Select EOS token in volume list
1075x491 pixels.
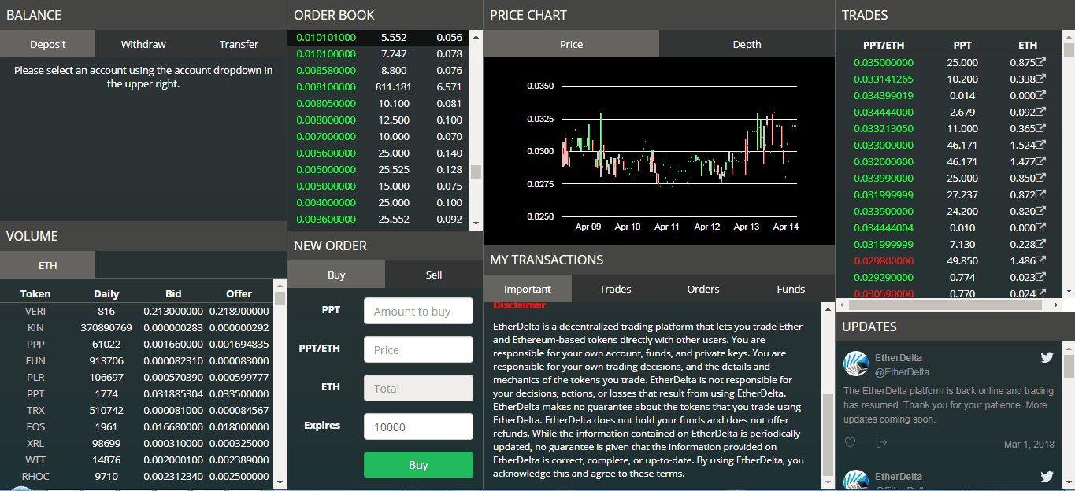(x=35, y=426)
